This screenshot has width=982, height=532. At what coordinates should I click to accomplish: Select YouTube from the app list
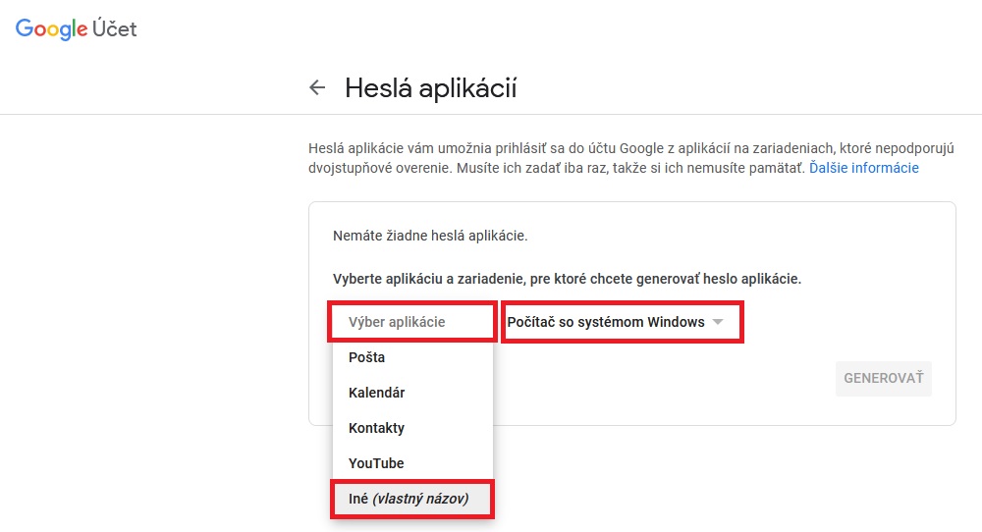click(x=376, y=463)
